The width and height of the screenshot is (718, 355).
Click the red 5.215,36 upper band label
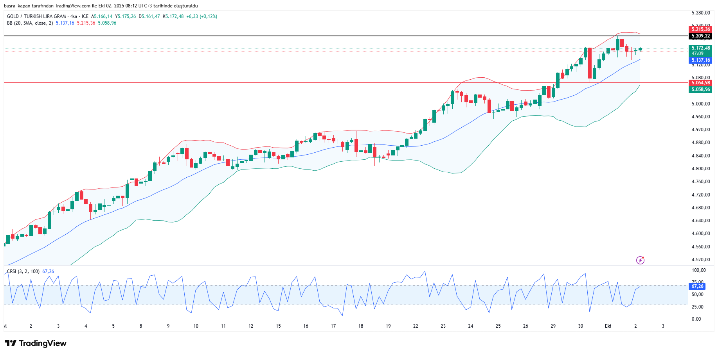700,29
